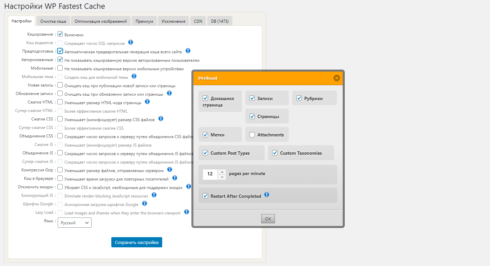The width and height of the screenshot is (490, 266).
Task: Click info icon for Отключить эмодзи
Action: [x=189, y=186]
